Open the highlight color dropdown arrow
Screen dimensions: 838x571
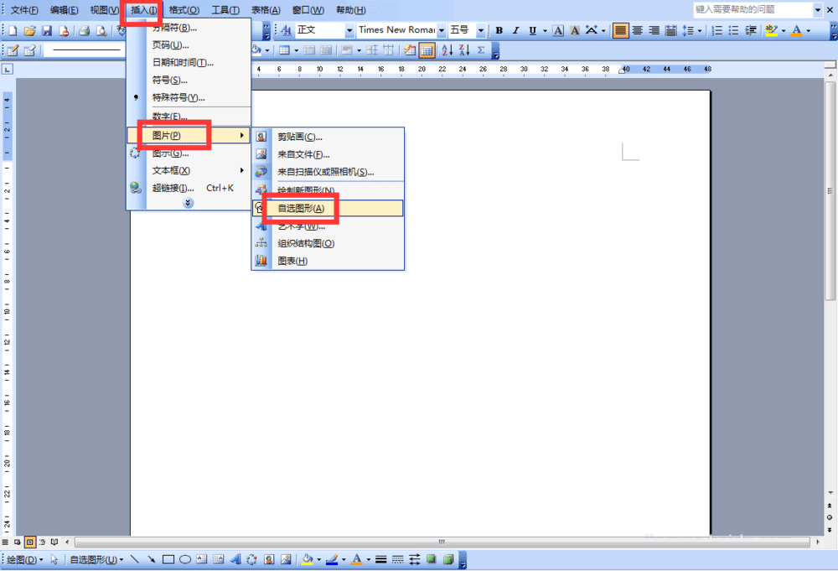tap(784, 30)
